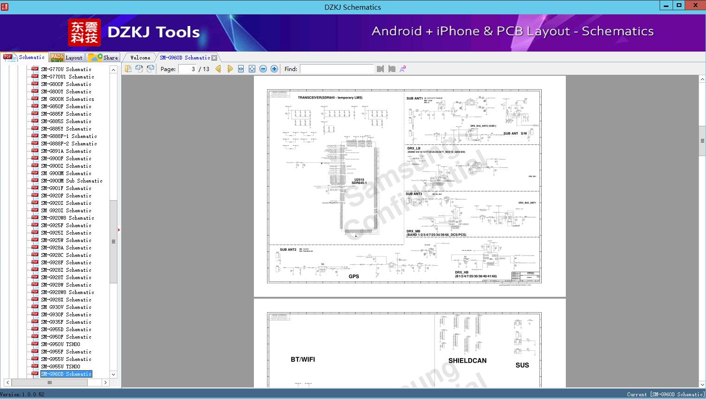Collapse the sidebar with the red arrow

[119, 229]
